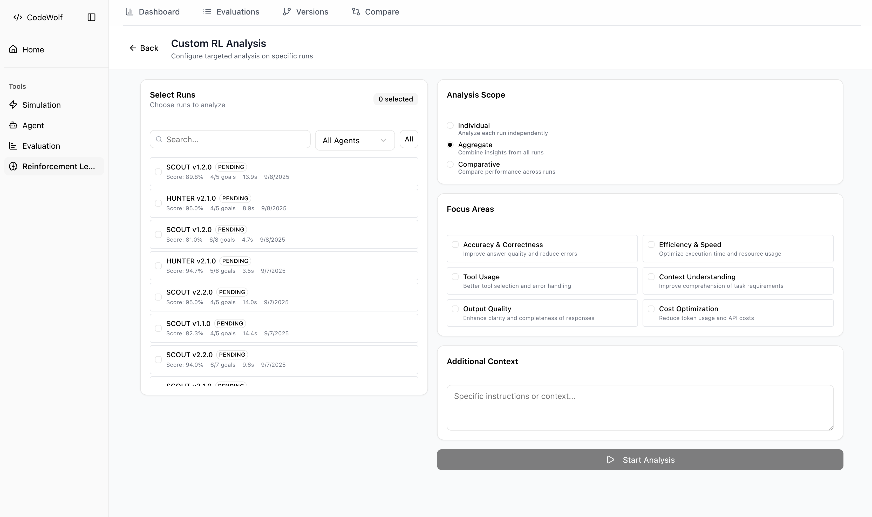Screen dimensions: 872x517
Task: Click the All button to select every run
Action: point(409,139)
